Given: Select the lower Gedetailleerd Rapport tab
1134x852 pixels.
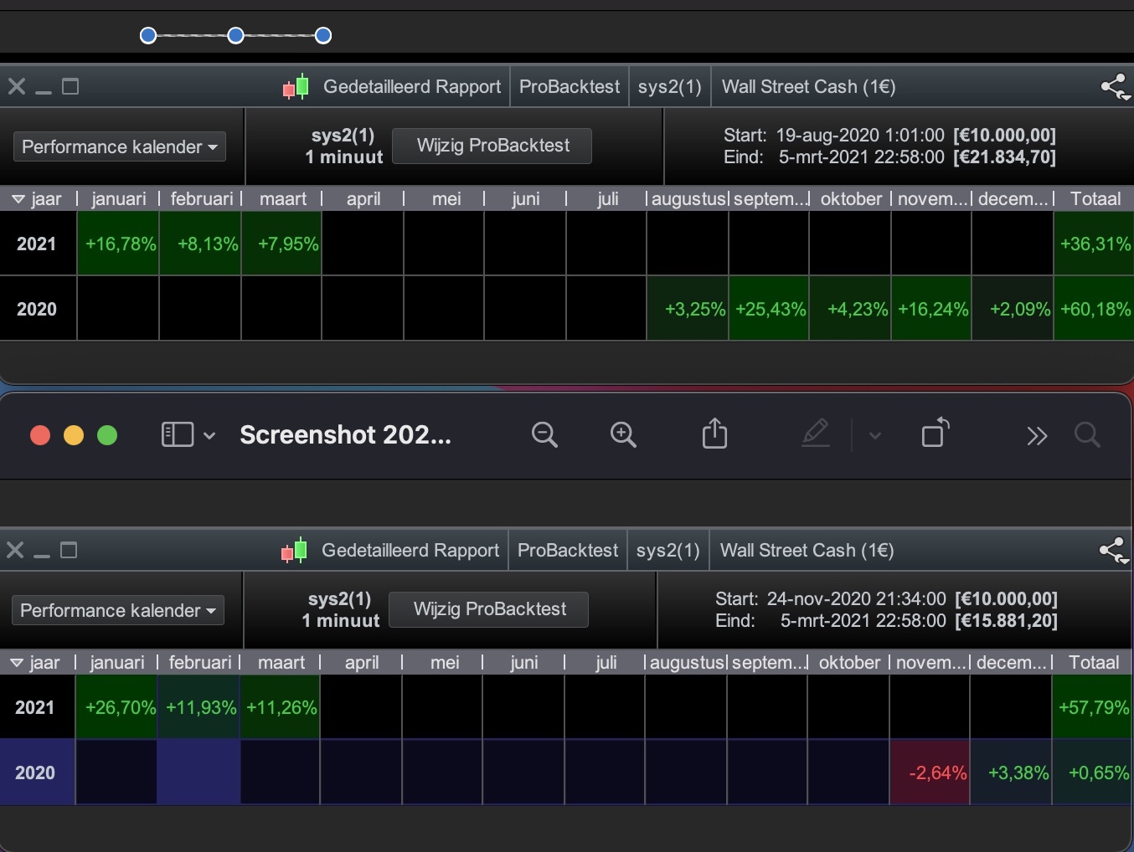Looking at the screenshot, I should [410, 551].
